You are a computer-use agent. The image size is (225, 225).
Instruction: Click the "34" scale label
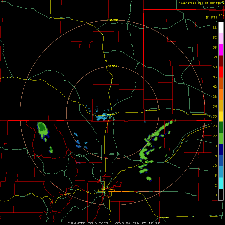[215, 106]
